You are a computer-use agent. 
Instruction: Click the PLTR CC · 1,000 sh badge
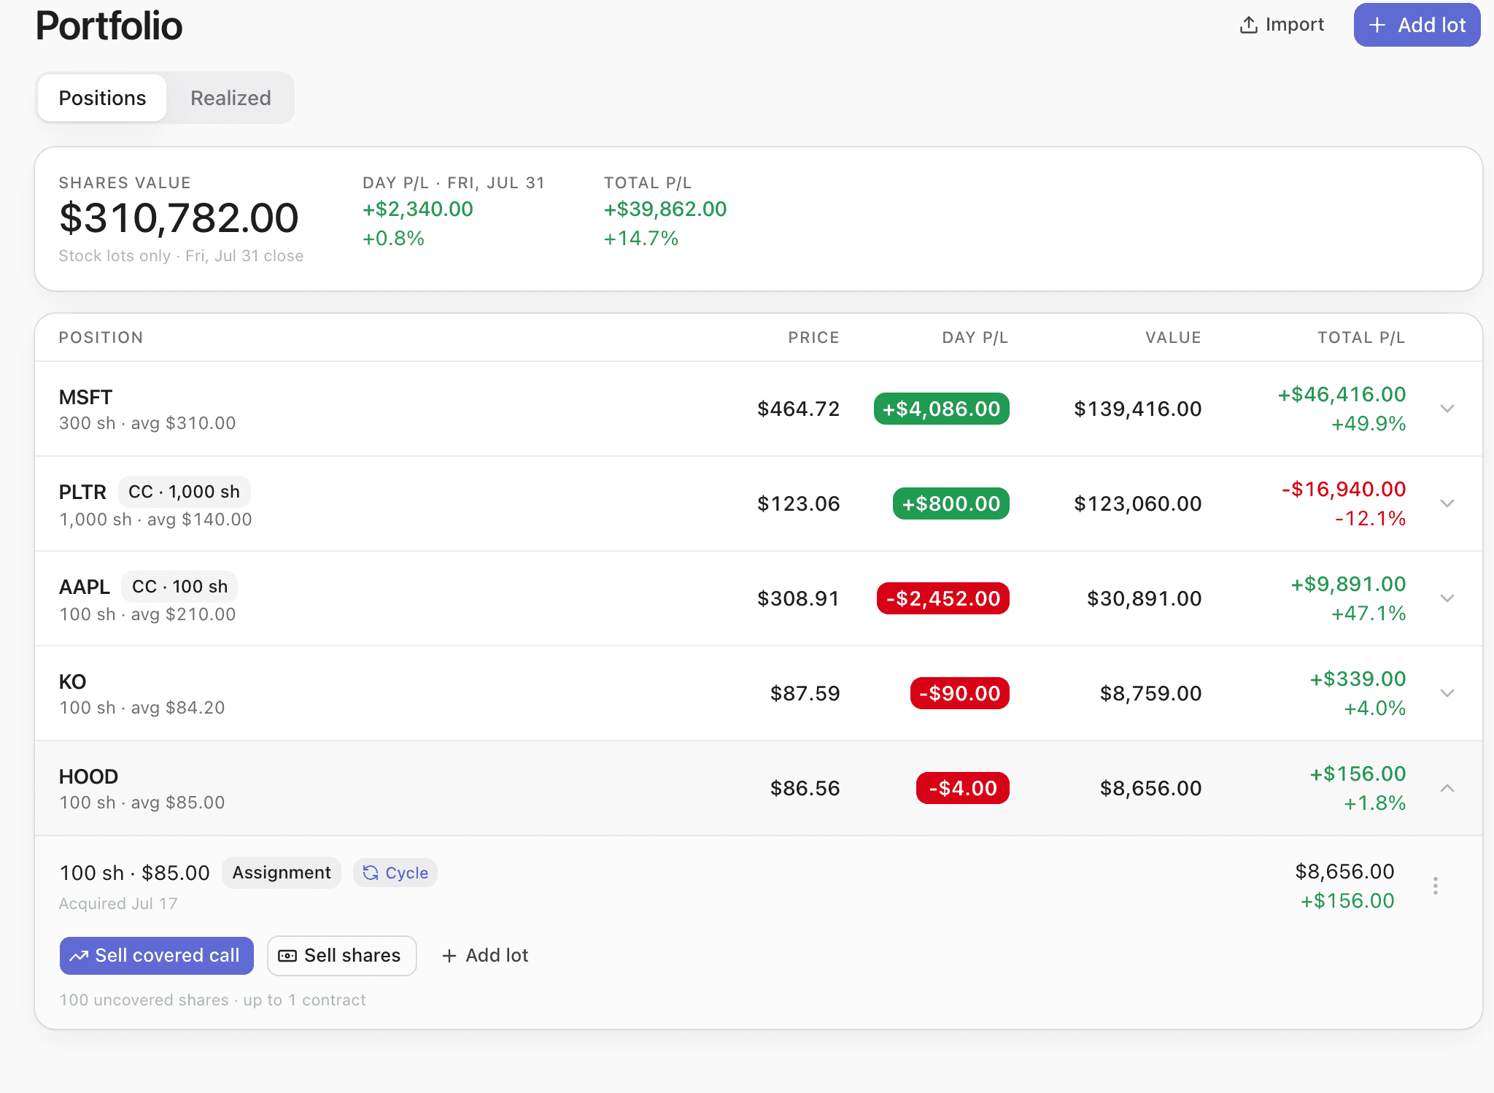point(184,492)
